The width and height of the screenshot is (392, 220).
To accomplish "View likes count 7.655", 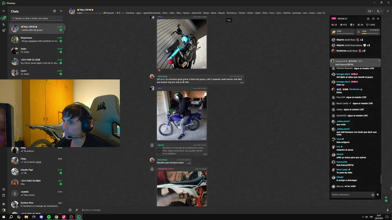I will [x=371, y=25].
